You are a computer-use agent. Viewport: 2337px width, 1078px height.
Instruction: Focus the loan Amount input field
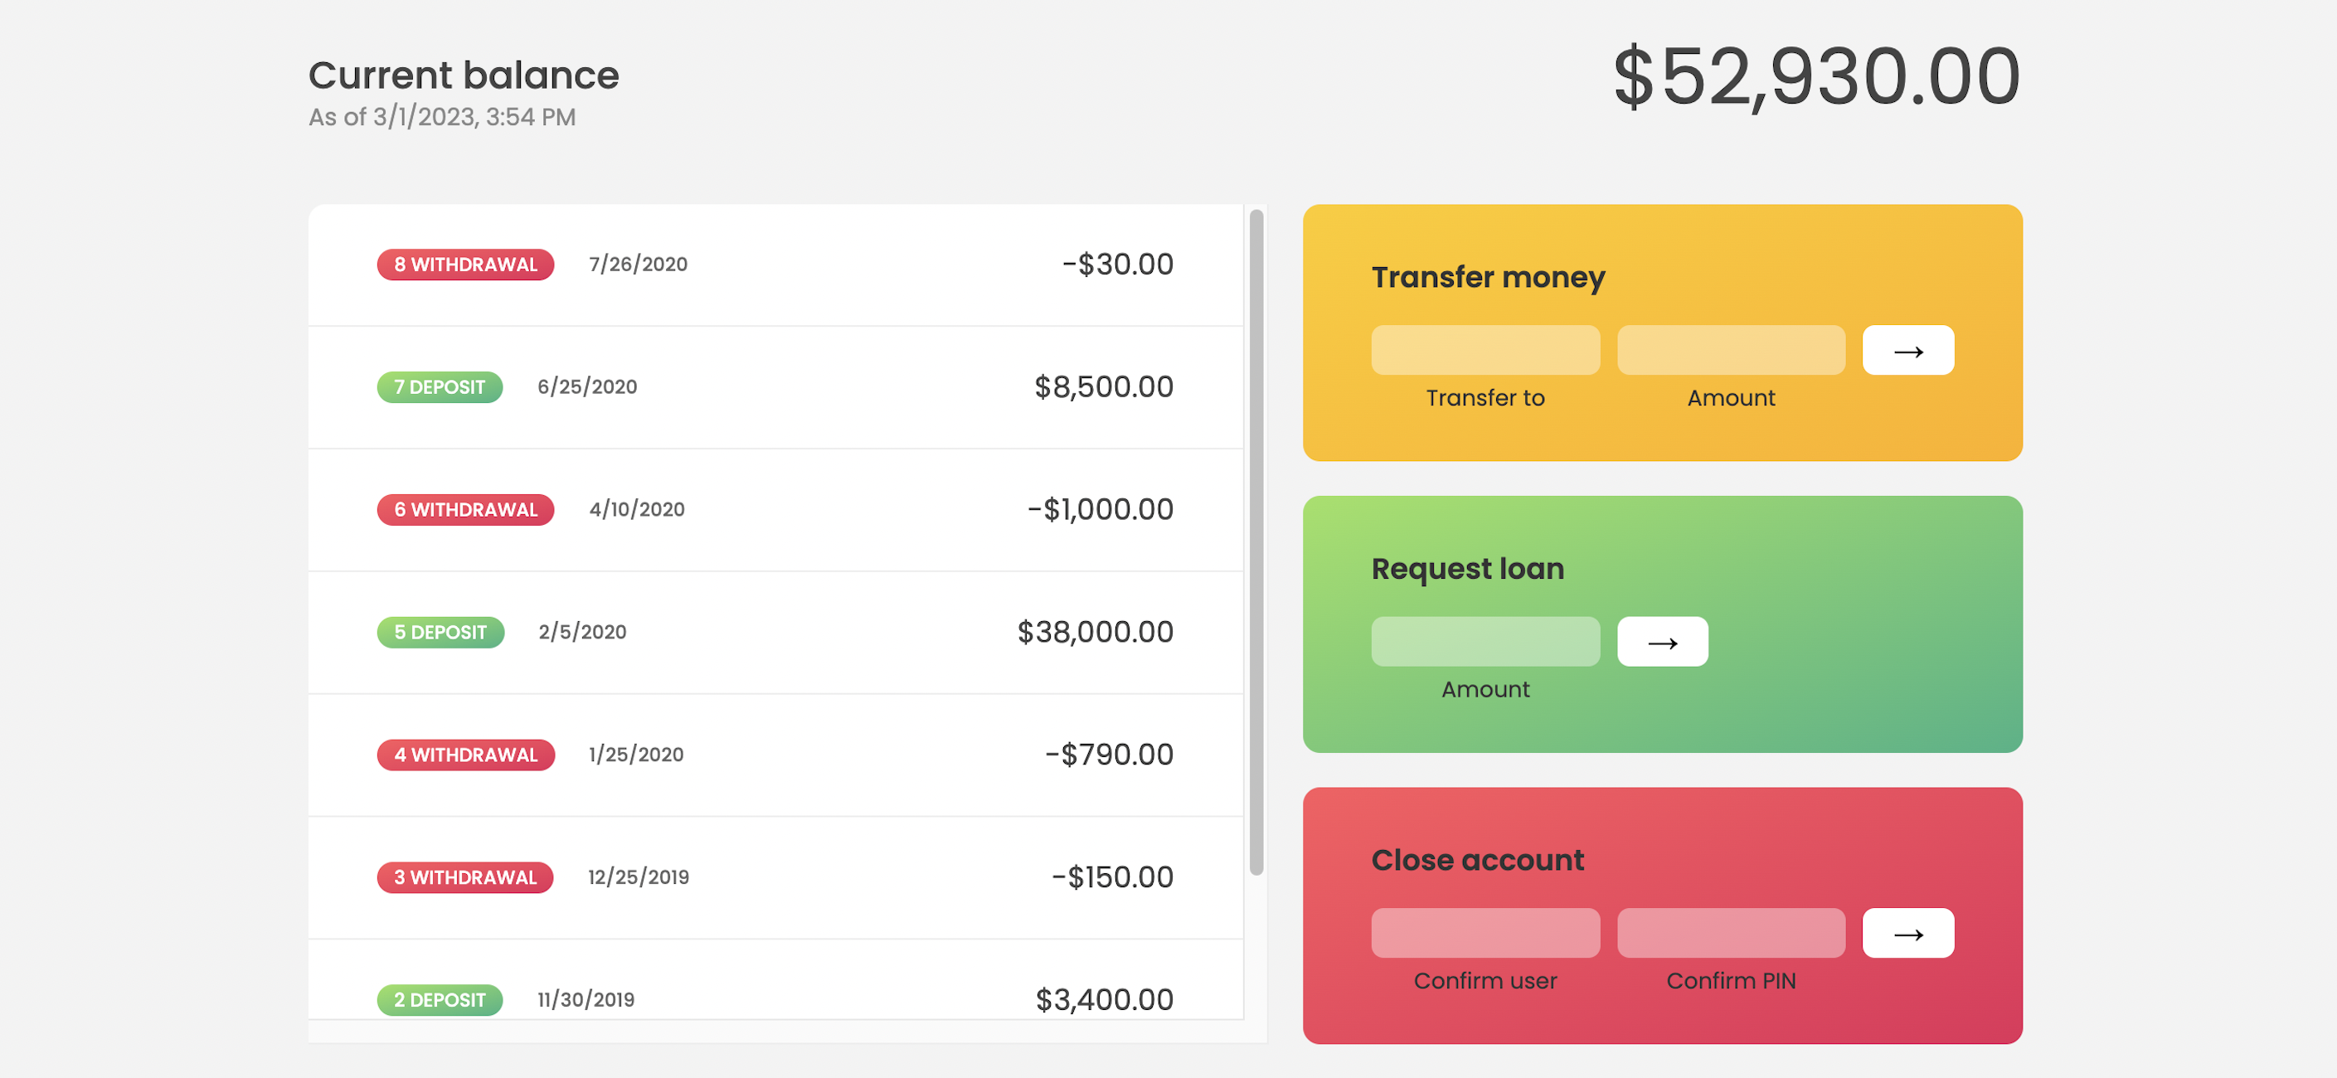[x=1484, y=642]
